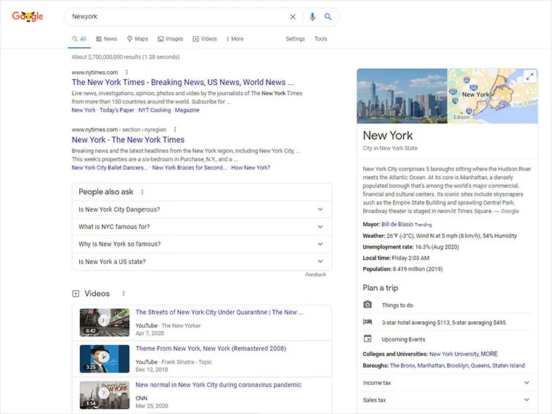
Task: Open Magazine sitelink
Action: 187,110
